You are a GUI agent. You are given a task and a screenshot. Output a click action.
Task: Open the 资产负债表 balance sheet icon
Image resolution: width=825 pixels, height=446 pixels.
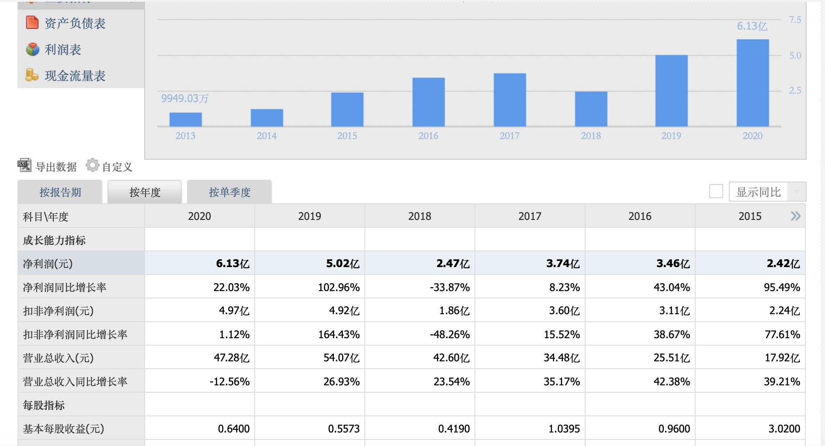click(32, 22)
